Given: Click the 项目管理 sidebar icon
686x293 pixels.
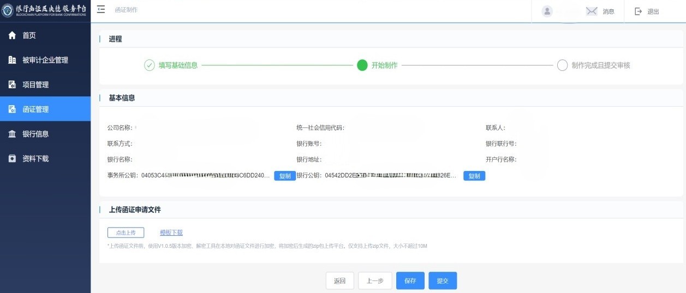Looking at the screenshot, I should coord(12,84).
